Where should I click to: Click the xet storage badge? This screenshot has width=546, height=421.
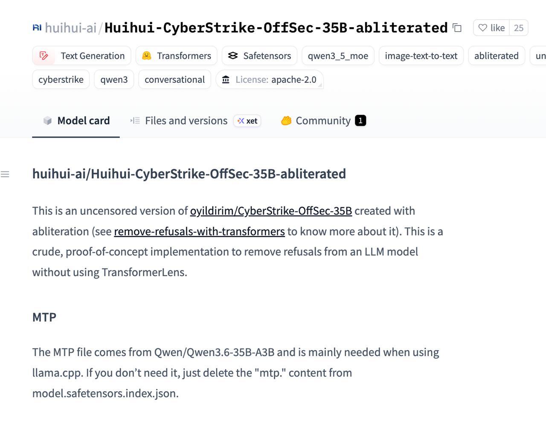point(247,121)
